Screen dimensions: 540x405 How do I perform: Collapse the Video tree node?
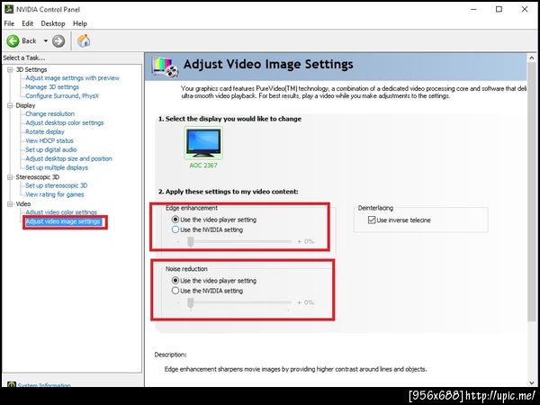click(x=10, y=204)
